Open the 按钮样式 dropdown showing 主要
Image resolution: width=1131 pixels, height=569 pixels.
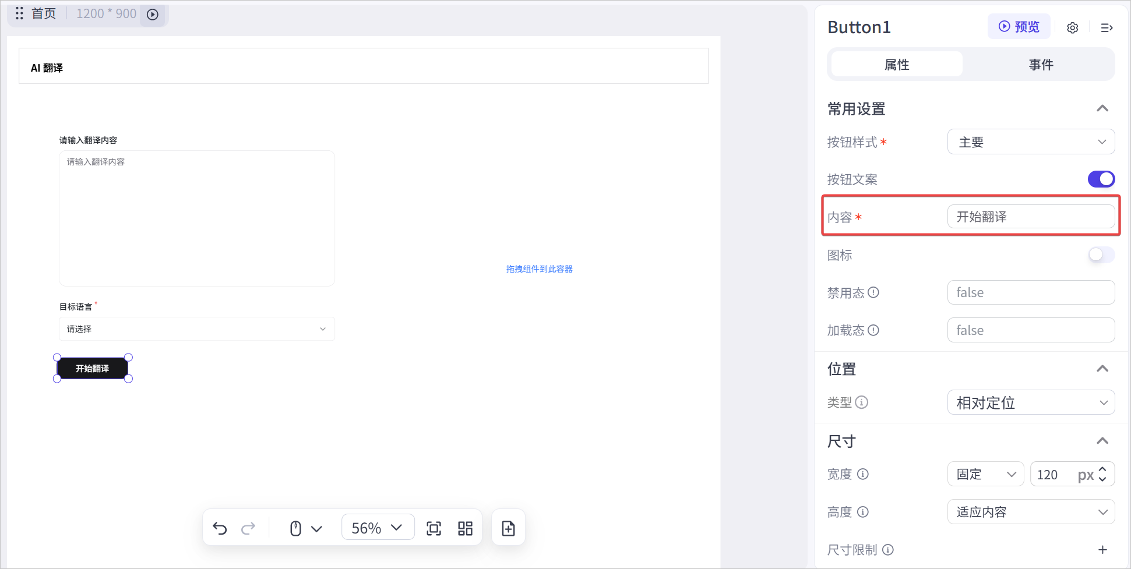(1031, 142)
